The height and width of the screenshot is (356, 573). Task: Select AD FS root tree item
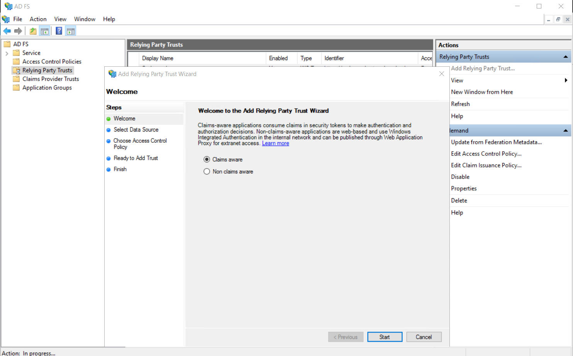[x=21, y=44]
